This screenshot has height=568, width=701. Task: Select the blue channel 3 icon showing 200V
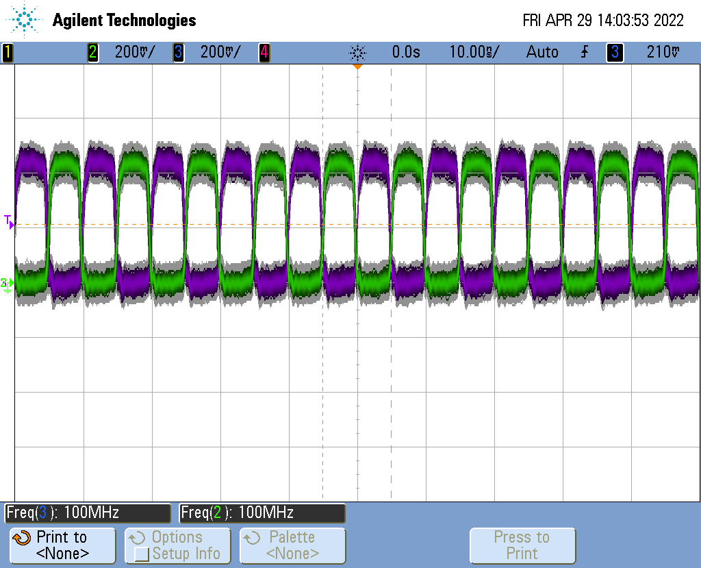pyautogui.click(x=178, y=52)
